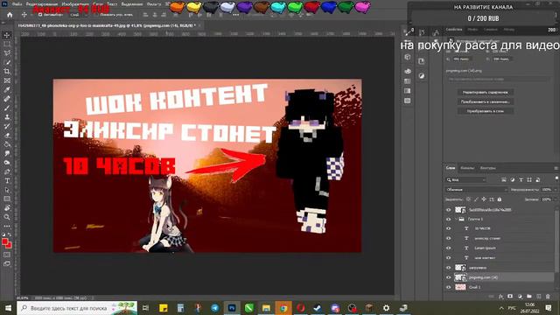560x315 pixels.
Task: Collapse the Группа 1 group arrow
Action: point(456,219)
